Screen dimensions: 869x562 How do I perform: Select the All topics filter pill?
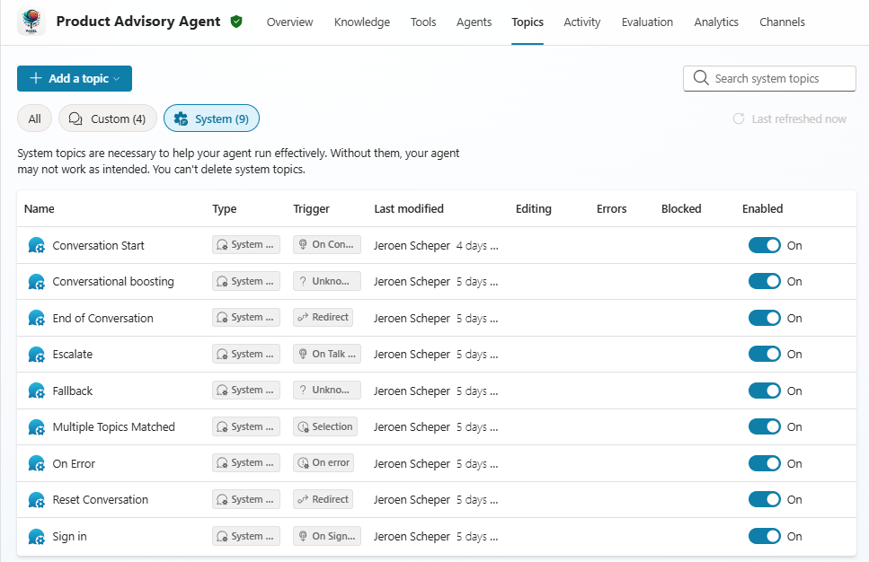[34, 119]
